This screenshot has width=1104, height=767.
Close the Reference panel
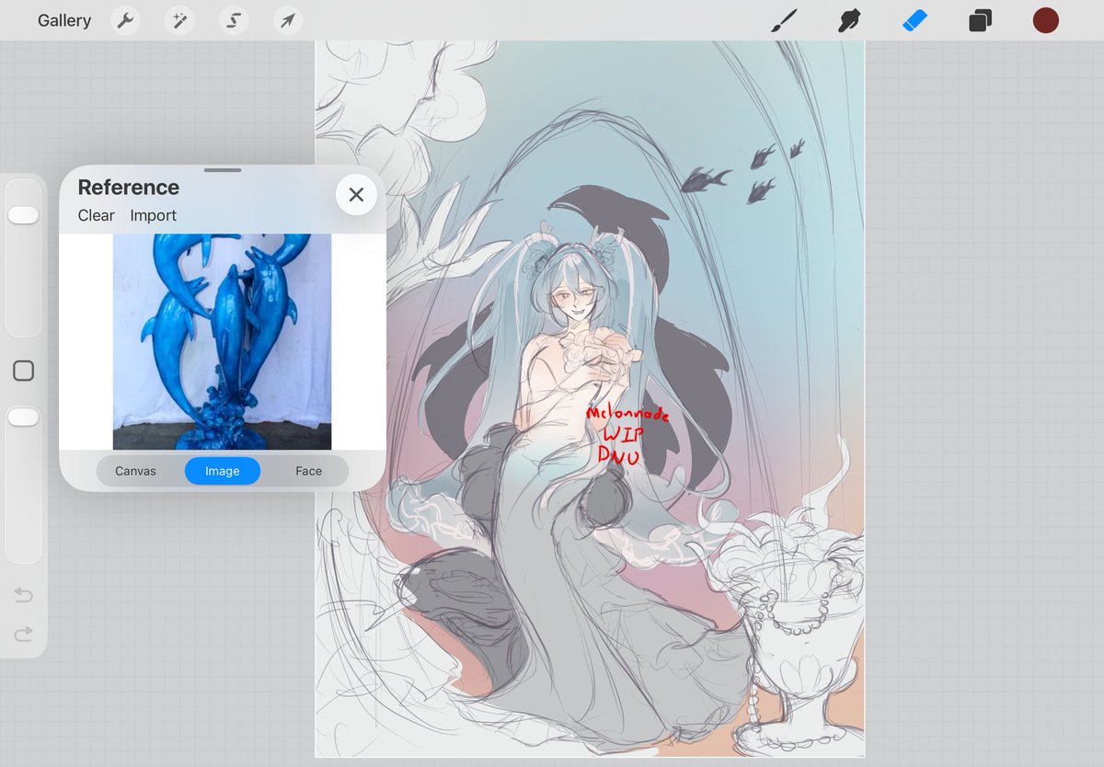pyautogui.click(x=356, y=194)
